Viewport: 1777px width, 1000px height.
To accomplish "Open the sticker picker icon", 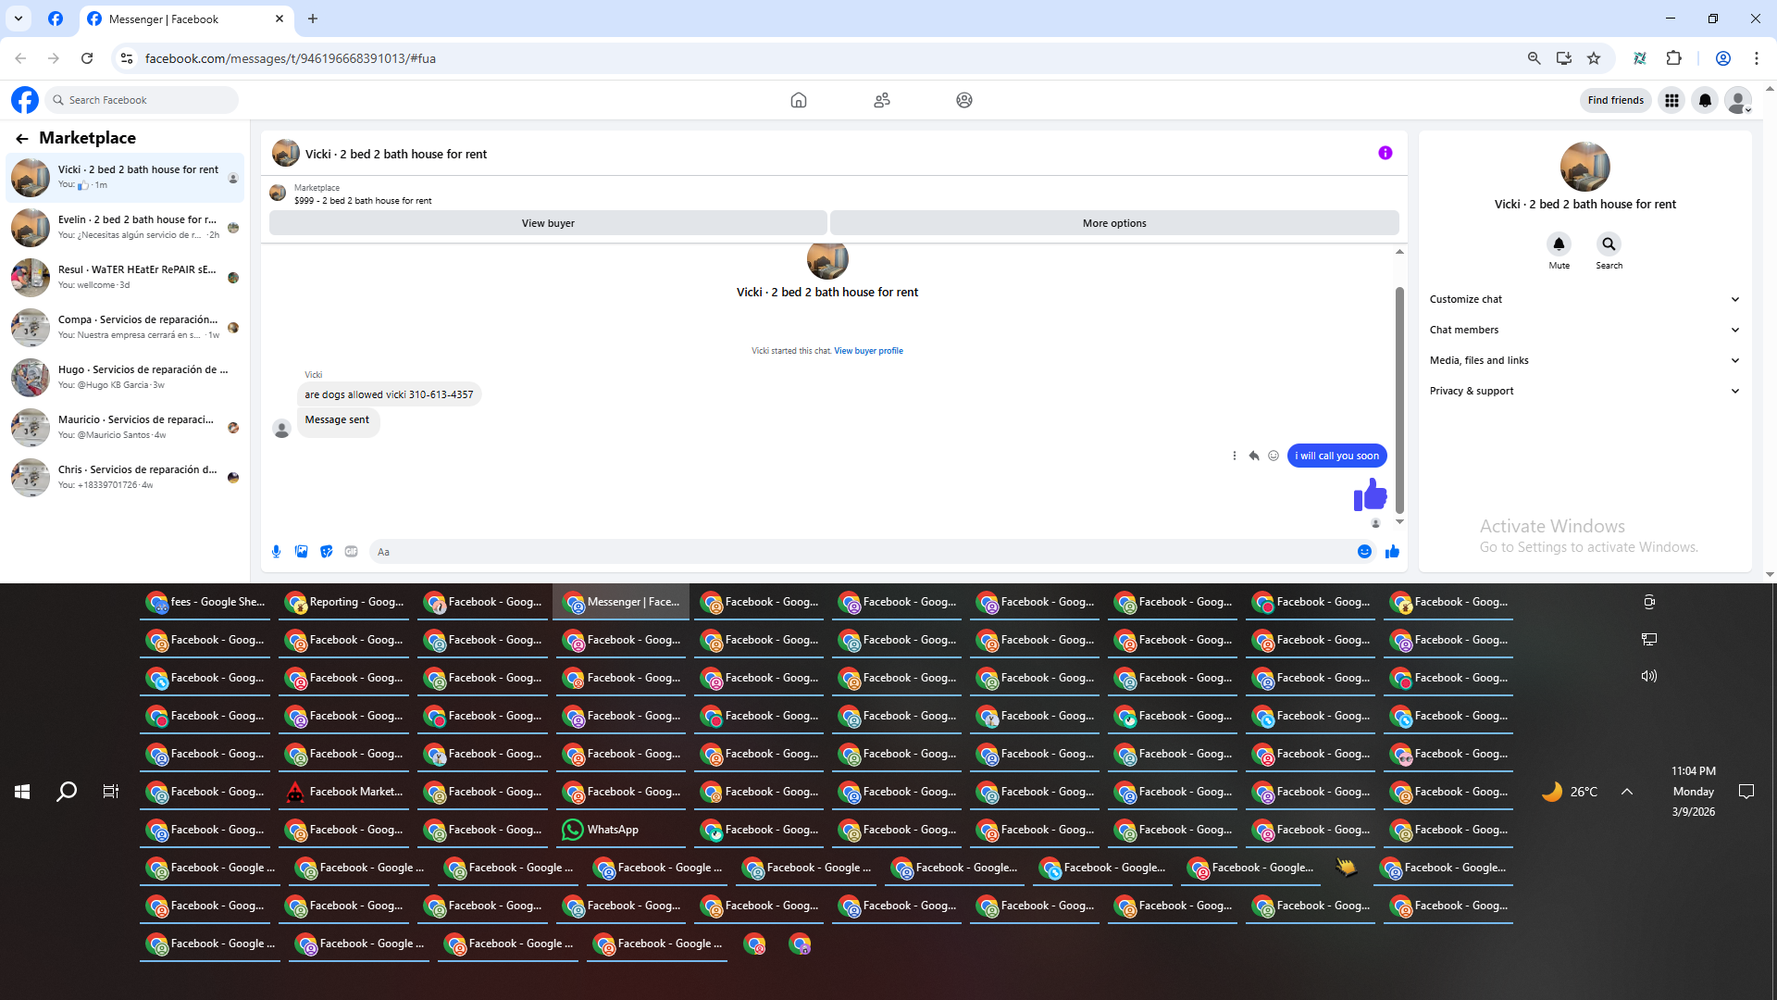I will click(326, 552).
